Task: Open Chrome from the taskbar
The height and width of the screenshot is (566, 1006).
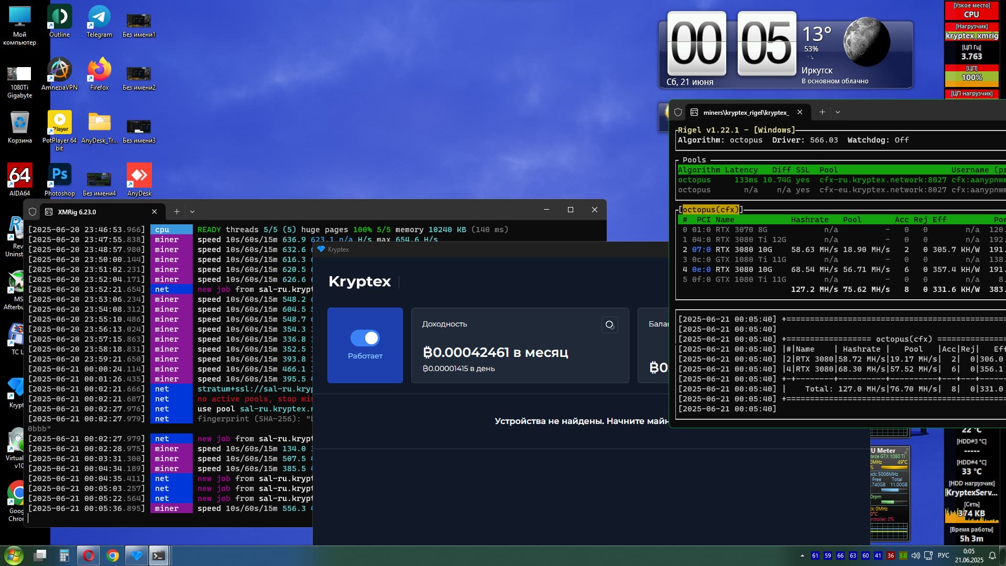Action: pyautogui.click(x=113, y=556)
